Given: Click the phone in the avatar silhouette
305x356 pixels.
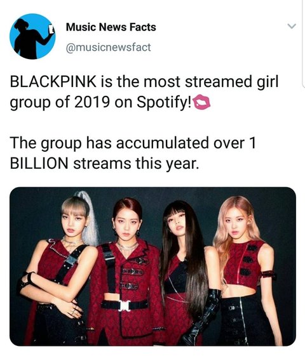Looking at the screenshot, I should [52, 29].
